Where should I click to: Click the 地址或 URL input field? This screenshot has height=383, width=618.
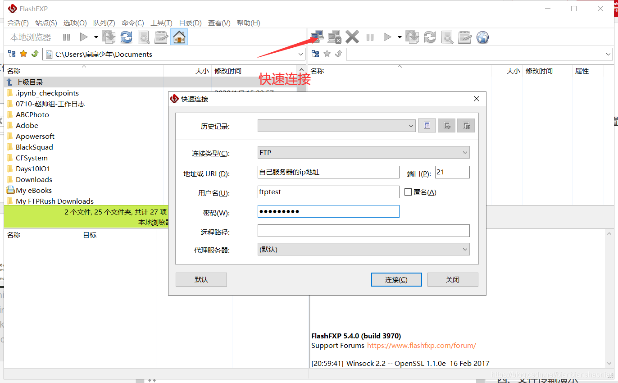[328, 172]
